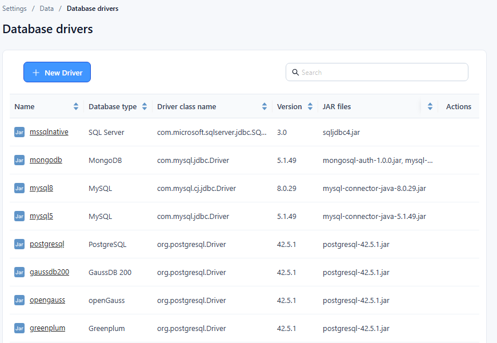497x343 pixels.
Task: Click the mysql-connector-java-5.1.49.jar cell
Action: coord(374,216)
